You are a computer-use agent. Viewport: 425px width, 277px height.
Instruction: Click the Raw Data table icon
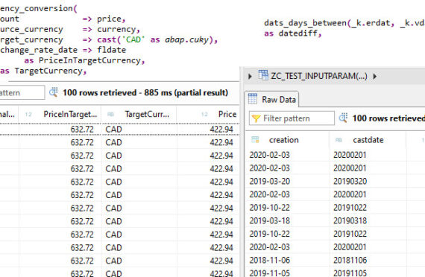point(253,99)
